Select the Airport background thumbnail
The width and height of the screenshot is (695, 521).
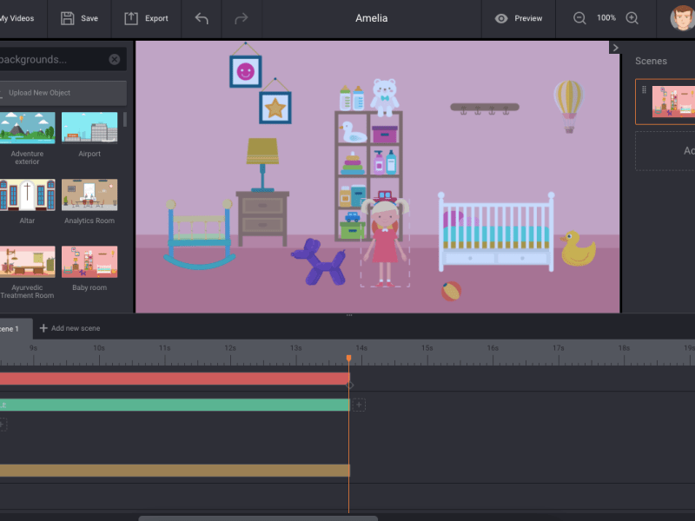tap(89, 127)
